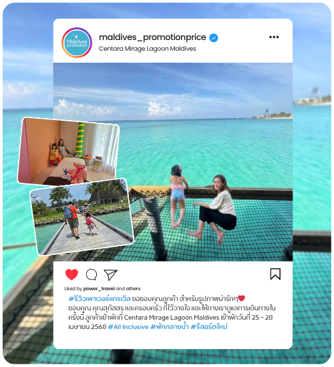Click the #พักกลางน้ำ hashtag
The image size is (334, 367).
pos(170,326)
